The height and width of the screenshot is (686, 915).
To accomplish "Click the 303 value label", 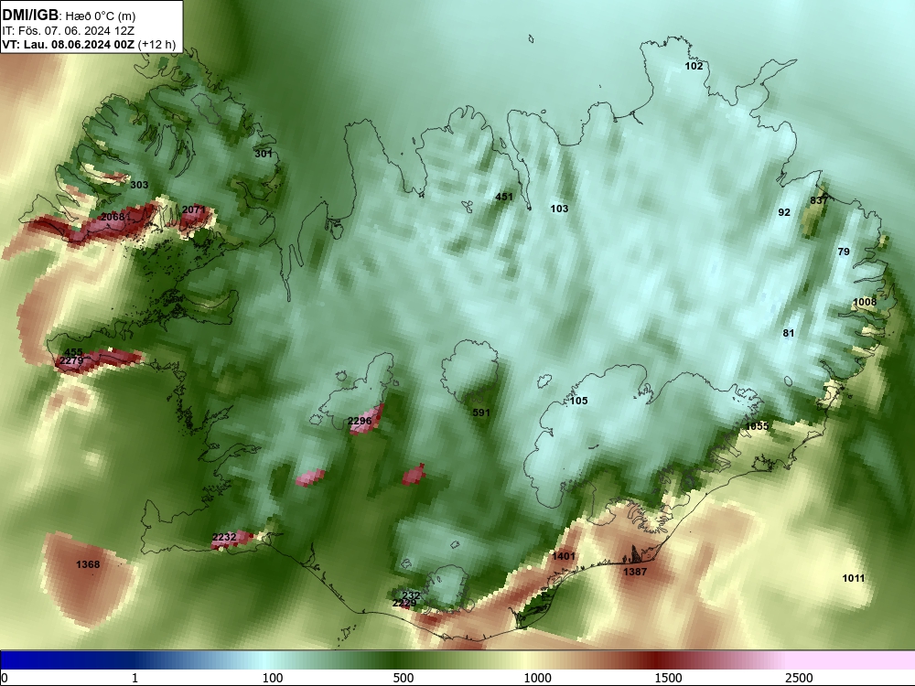I will (x=139, y=185).
